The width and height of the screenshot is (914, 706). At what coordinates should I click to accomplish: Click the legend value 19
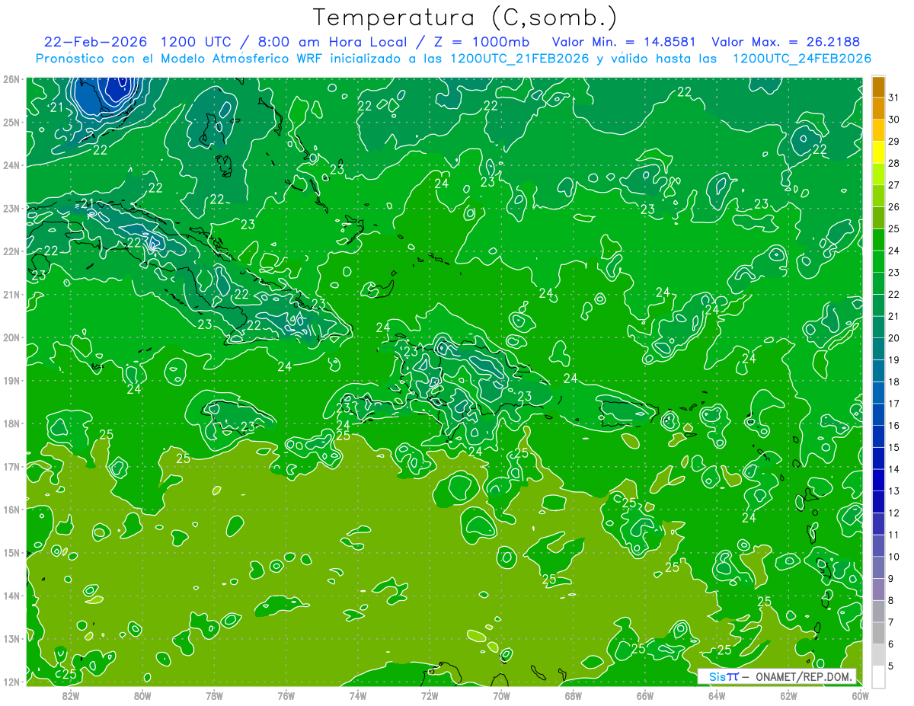(893, 360)
